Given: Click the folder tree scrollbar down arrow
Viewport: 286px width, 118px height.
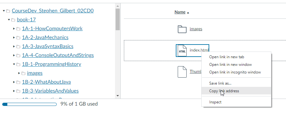Looking at the screenshot, I should (118, 96).
